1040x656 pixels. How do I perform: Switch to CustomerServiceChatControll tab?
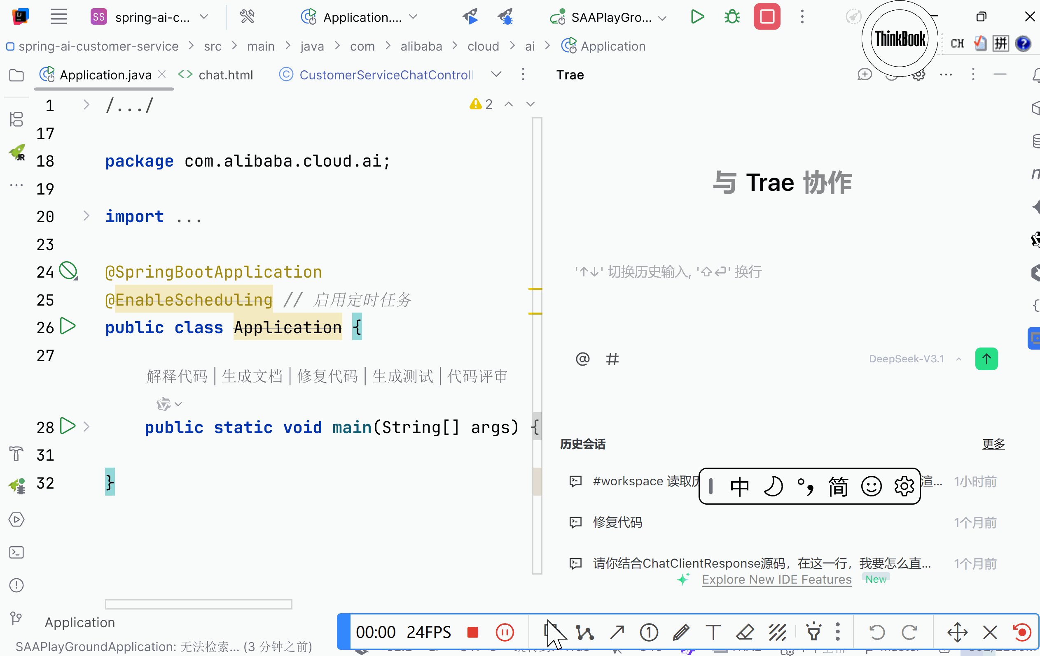385,75
